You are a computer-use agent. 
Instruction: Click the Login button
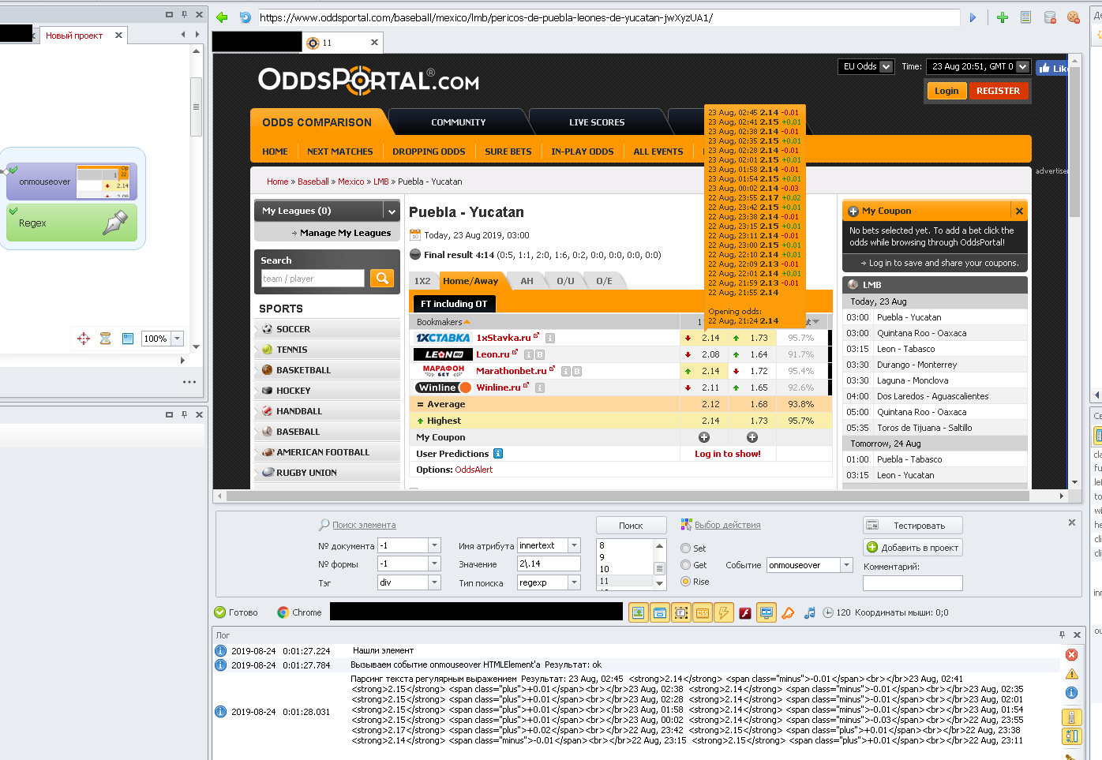(x=946, y=91)
